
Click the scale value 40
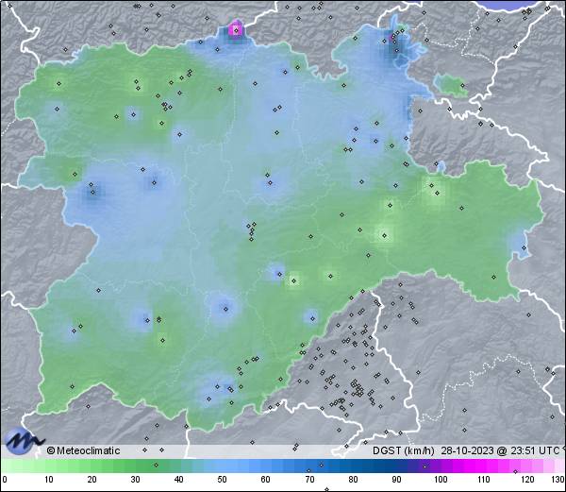click(x=178, y=480)
